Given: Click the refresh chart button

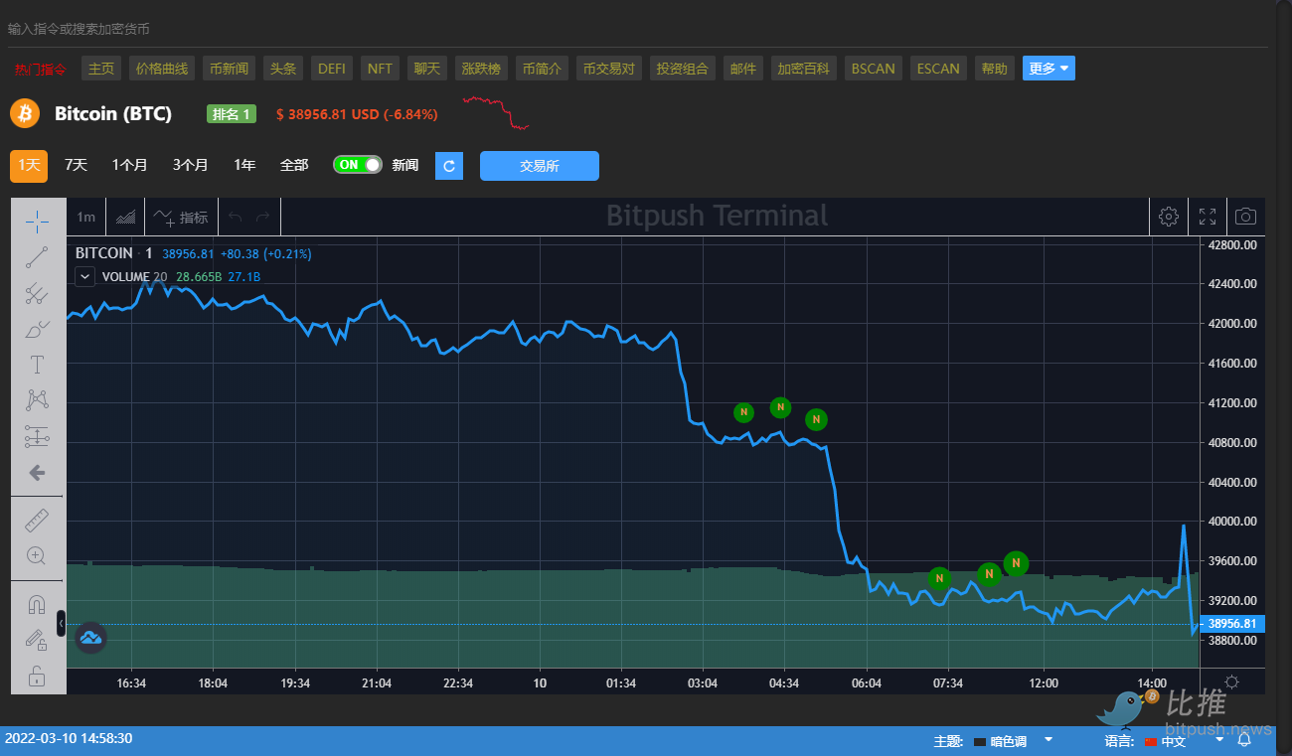Looking at the screenshot, I should (449, 166).
